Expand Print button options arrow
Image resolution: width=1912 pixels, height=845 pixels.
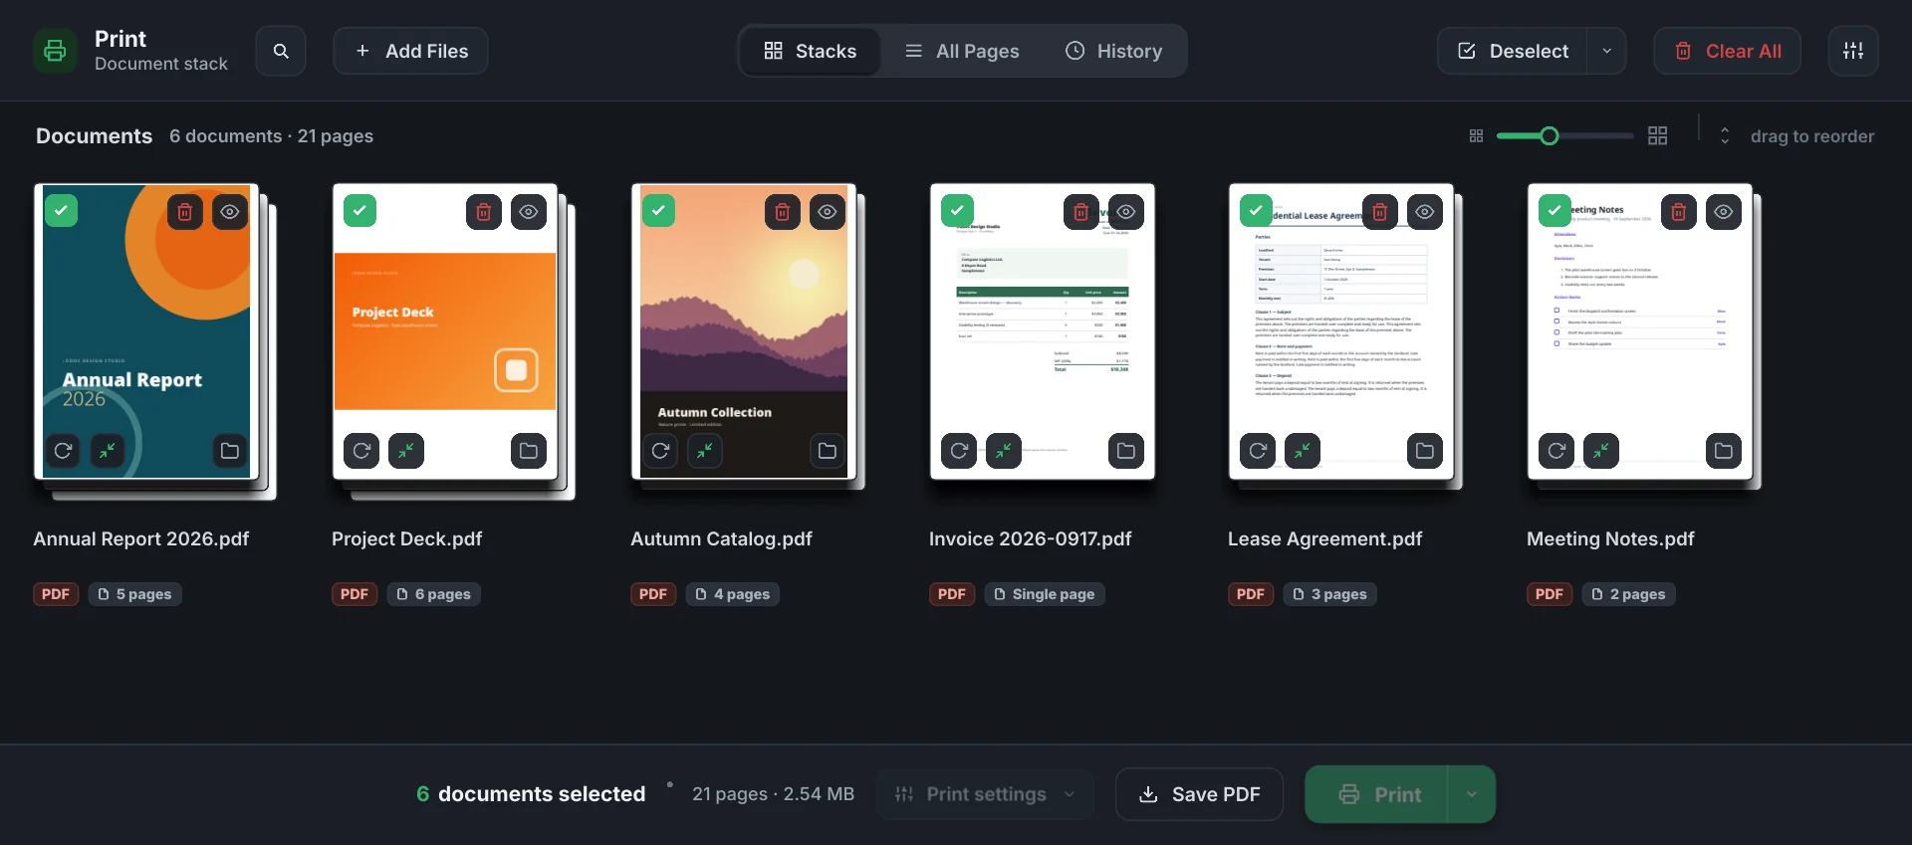click(x=1472, y=794)
